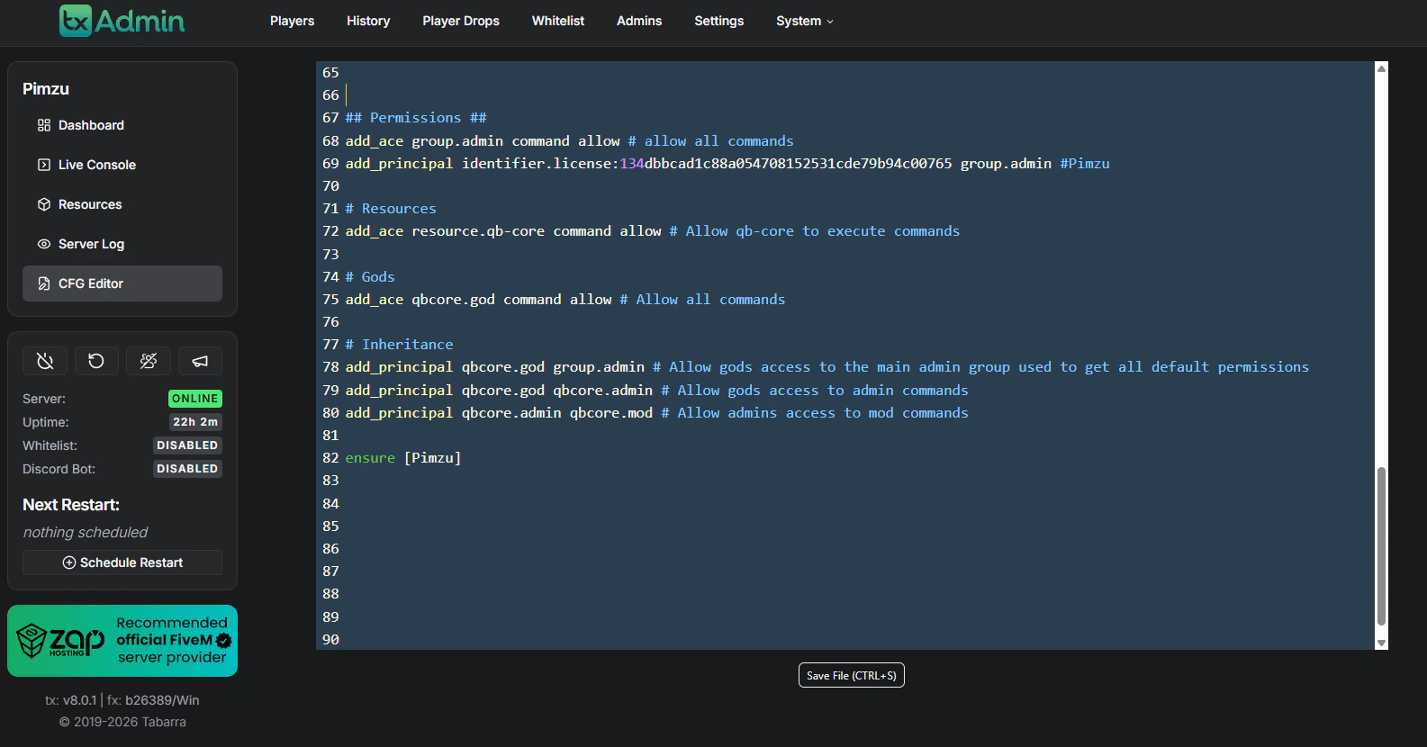Click the '#Pimzu' comment on line 69
Viewport: 1427px width, 747px height.
pyautogui.click(x=1085, y=164)
